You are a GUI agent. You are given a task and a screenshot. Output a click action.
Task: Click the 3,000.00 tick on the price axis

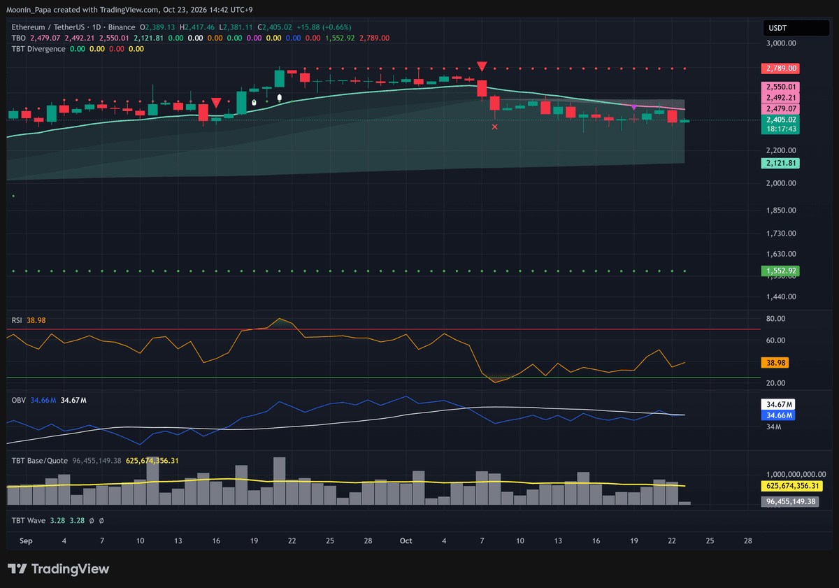[x=782, y=43]
